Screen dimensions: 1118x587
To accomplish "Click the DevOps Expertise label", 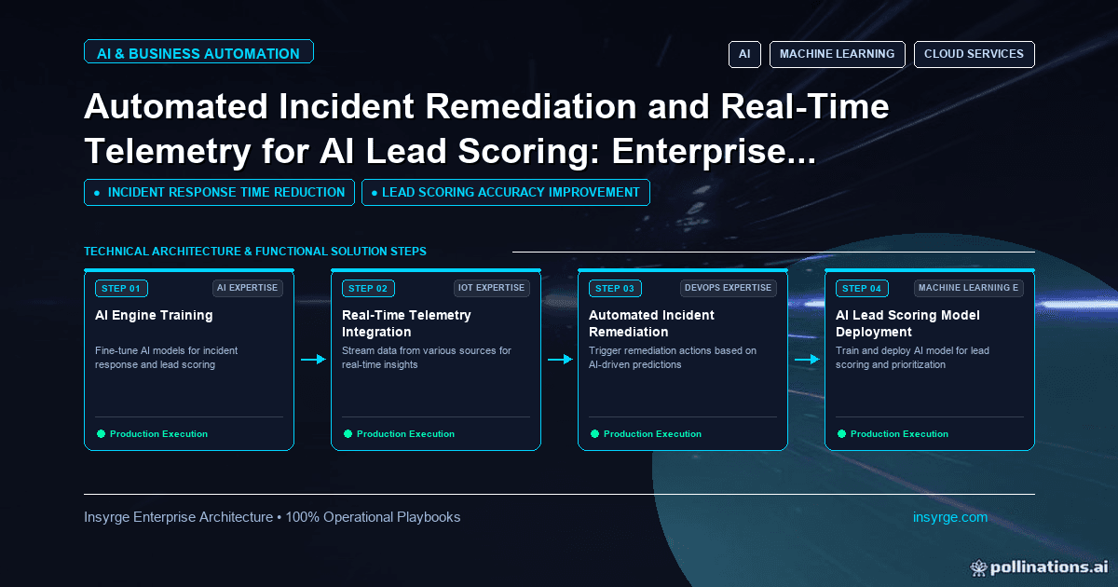I will (x=727, y=288).
